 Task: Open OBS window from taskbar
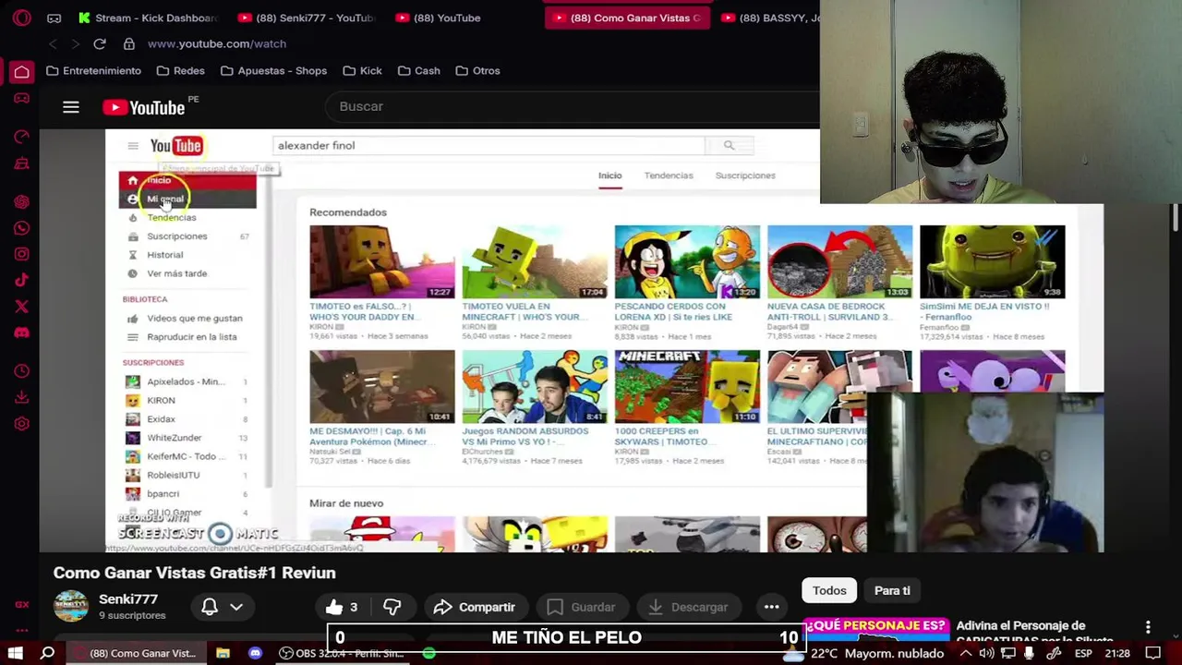click(x=342, y=653)
